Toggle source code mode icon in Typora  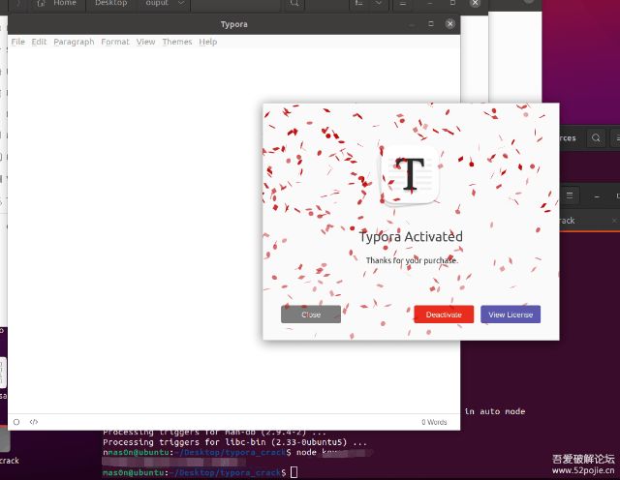(x=34, y=422)
